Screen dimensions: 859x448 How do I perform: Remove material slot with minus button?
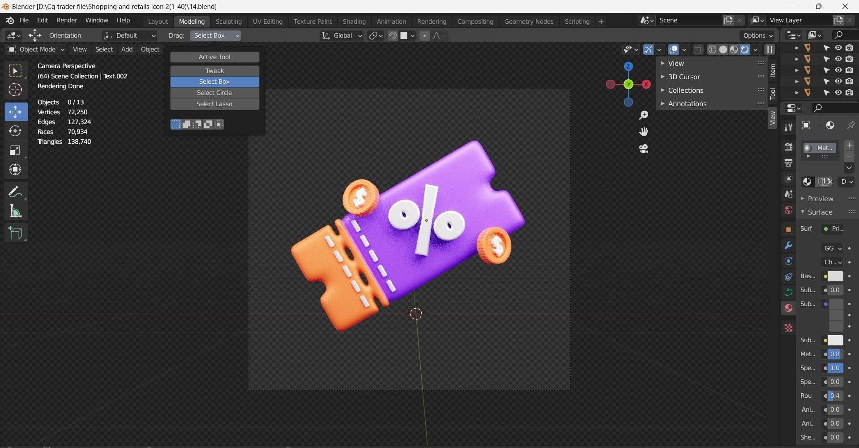click(849, 156)
